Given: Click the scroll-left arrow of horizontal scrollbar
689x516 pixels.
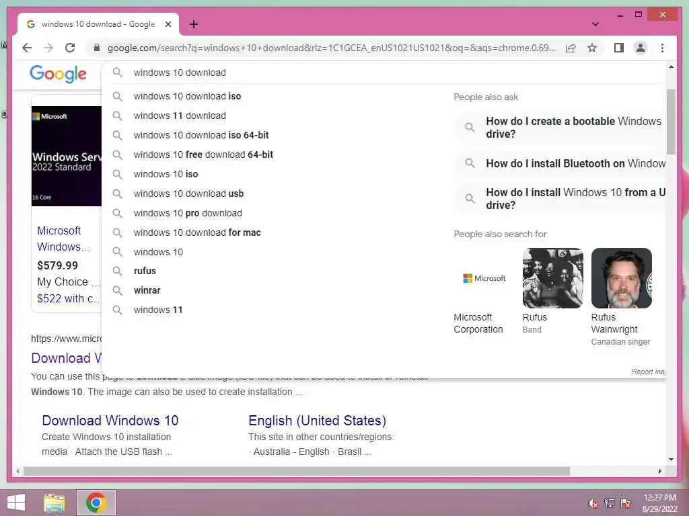Looking at the screenshot, I should pos(17,471).
